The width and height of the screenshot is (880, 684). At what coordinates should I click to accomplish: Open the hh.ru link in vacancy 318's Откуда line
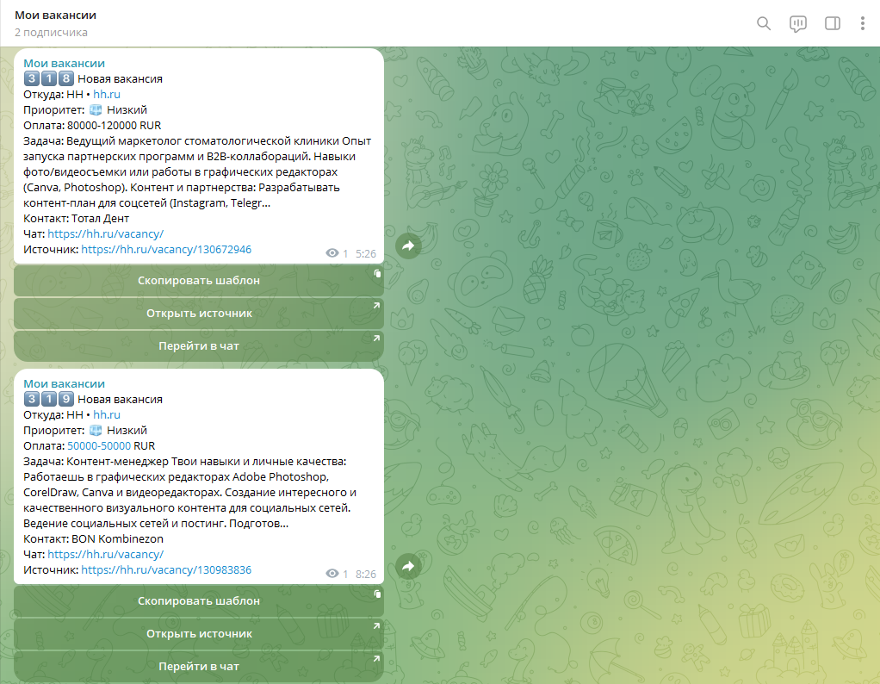coord(108,95)
